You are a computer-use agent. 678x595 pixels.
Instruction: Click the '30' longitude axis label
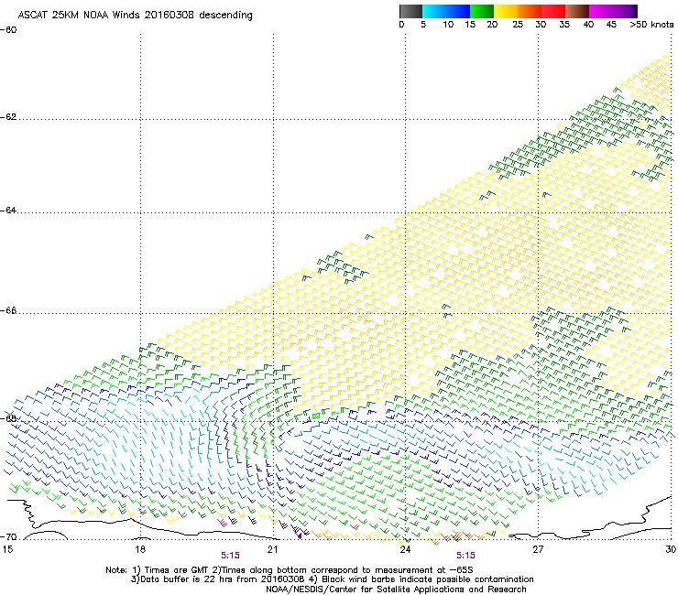point(671,549)
